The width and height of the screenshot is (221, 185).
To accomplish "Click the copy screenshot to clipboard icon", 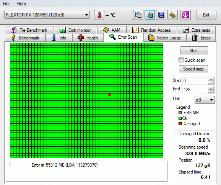I will 149,15.
